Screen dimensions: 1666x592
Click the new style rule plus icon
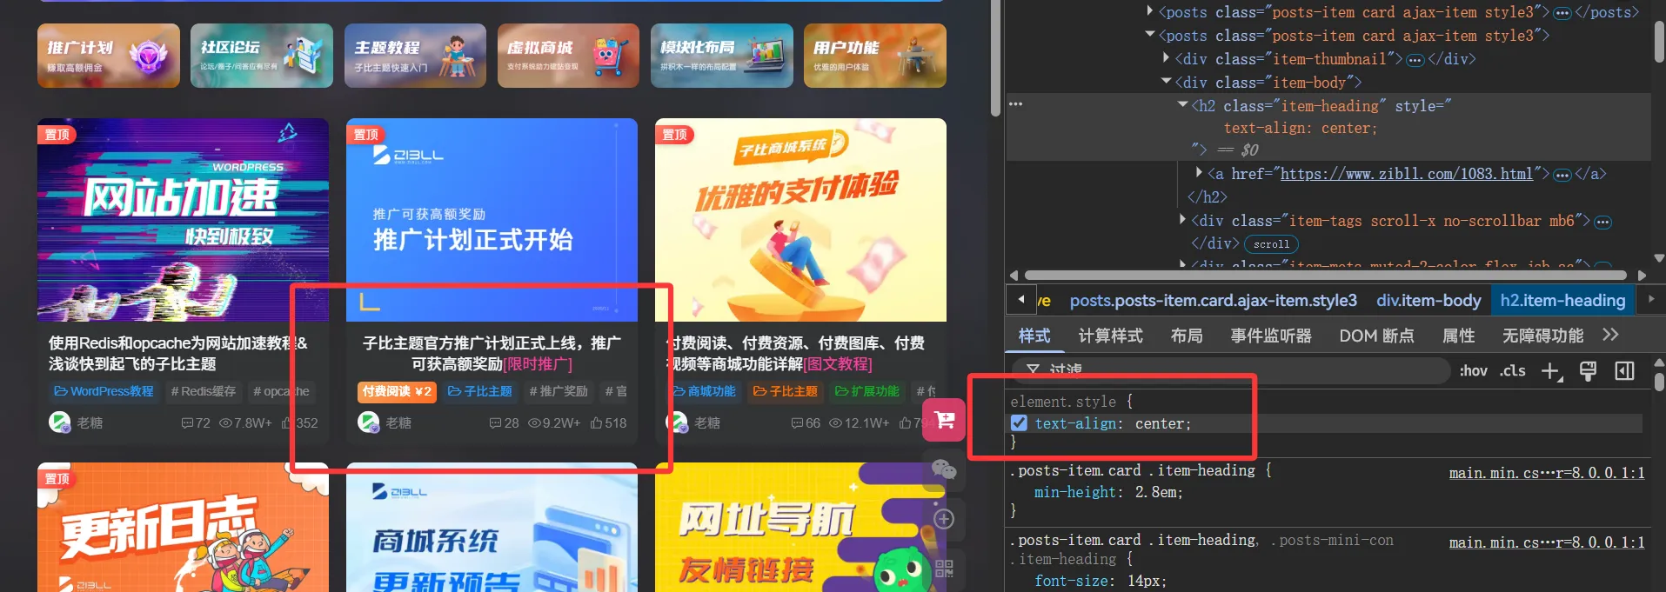click(x=1551, y=371)
